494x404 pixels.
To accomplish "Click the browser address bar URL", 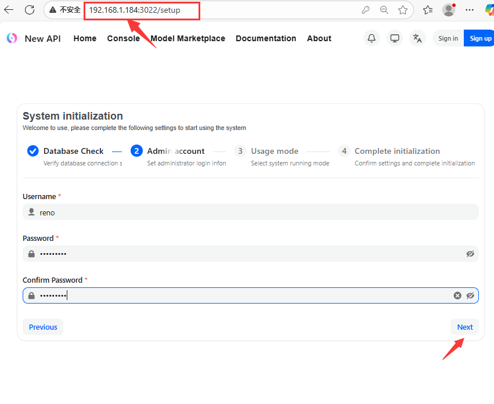I will (135, 10).
